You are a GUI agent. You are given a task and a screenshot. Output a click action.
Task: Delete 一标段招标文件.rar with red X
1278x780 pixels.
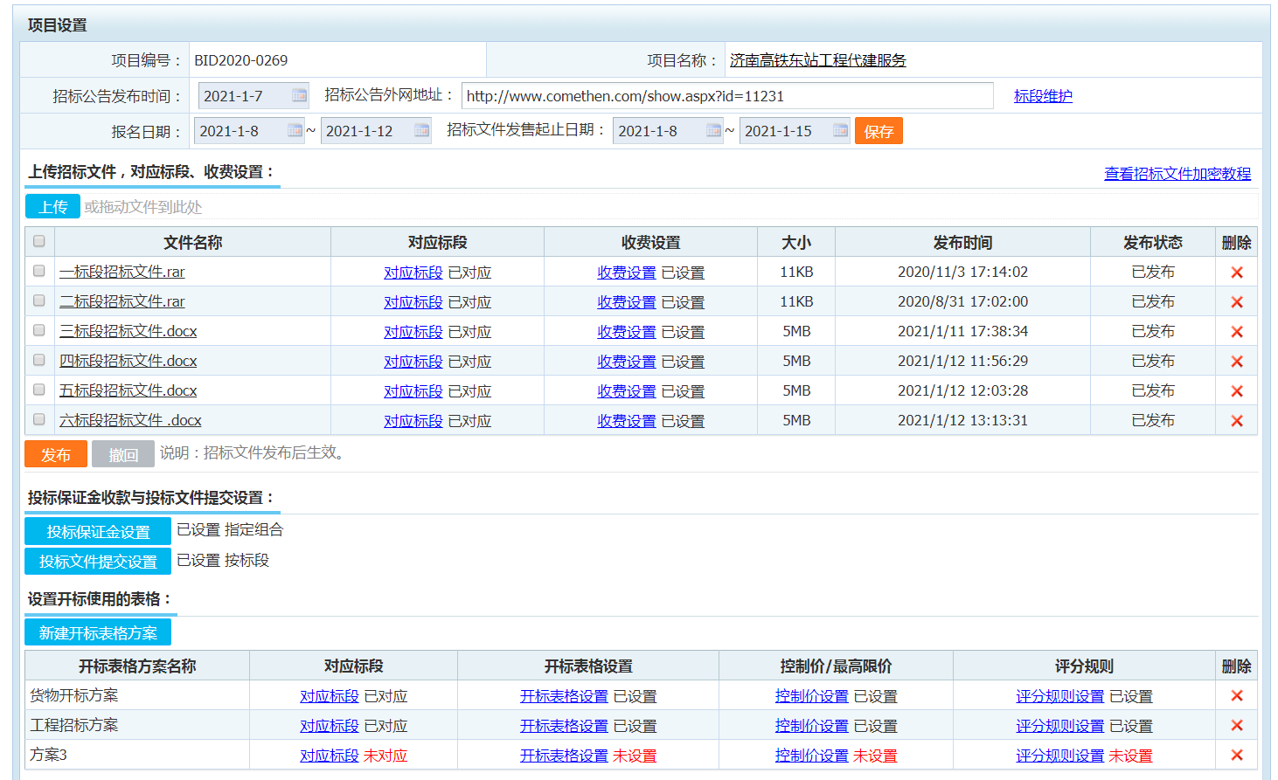(x=1237, y=273)
